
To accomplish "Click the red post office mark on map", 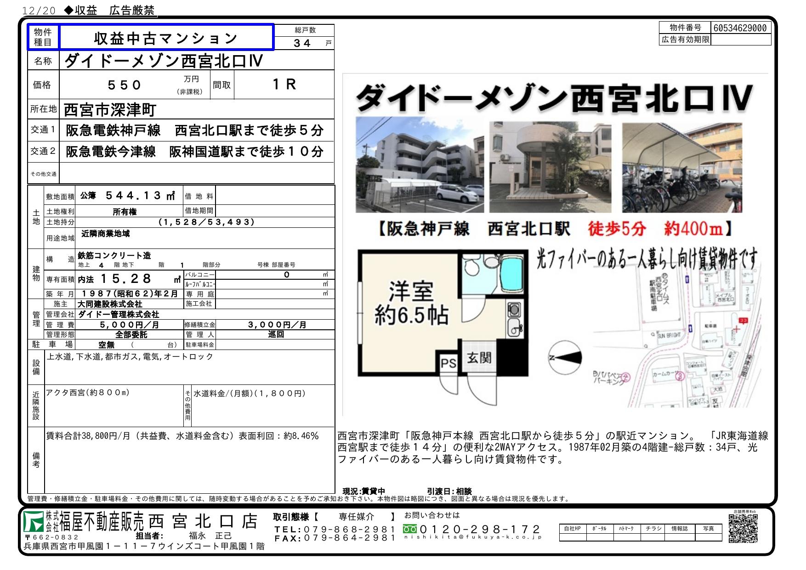I will (743, 321).
